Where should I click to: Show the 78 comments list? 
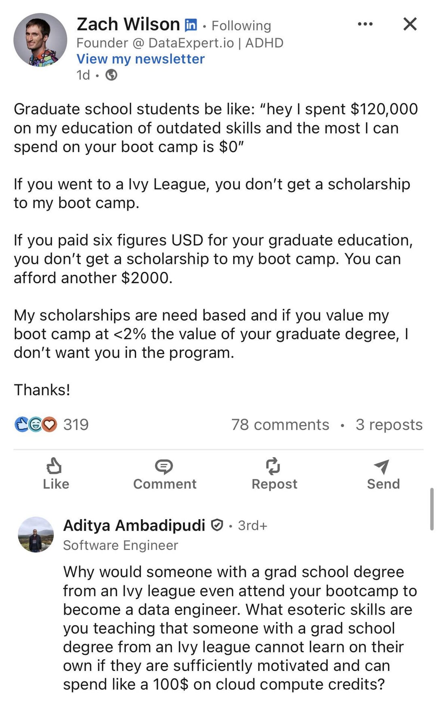pyautogui.click(x=280, y=425)
